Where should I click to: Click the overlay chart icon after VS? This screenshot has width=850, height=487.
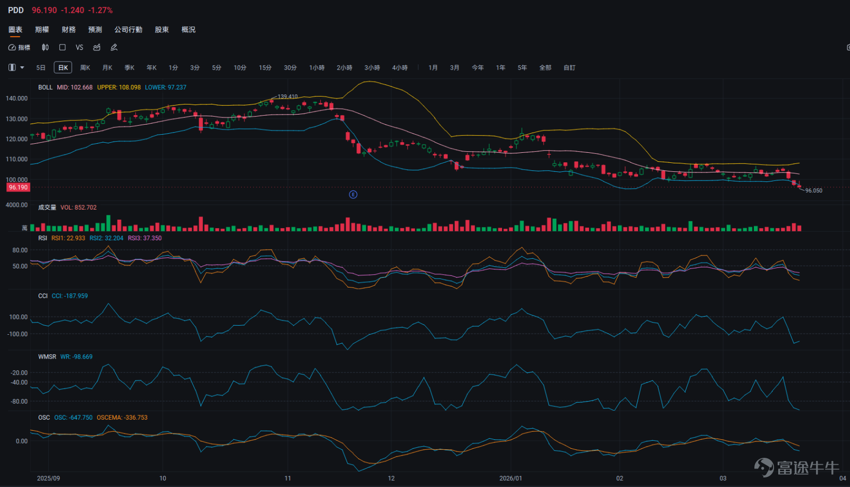point(97,48)
